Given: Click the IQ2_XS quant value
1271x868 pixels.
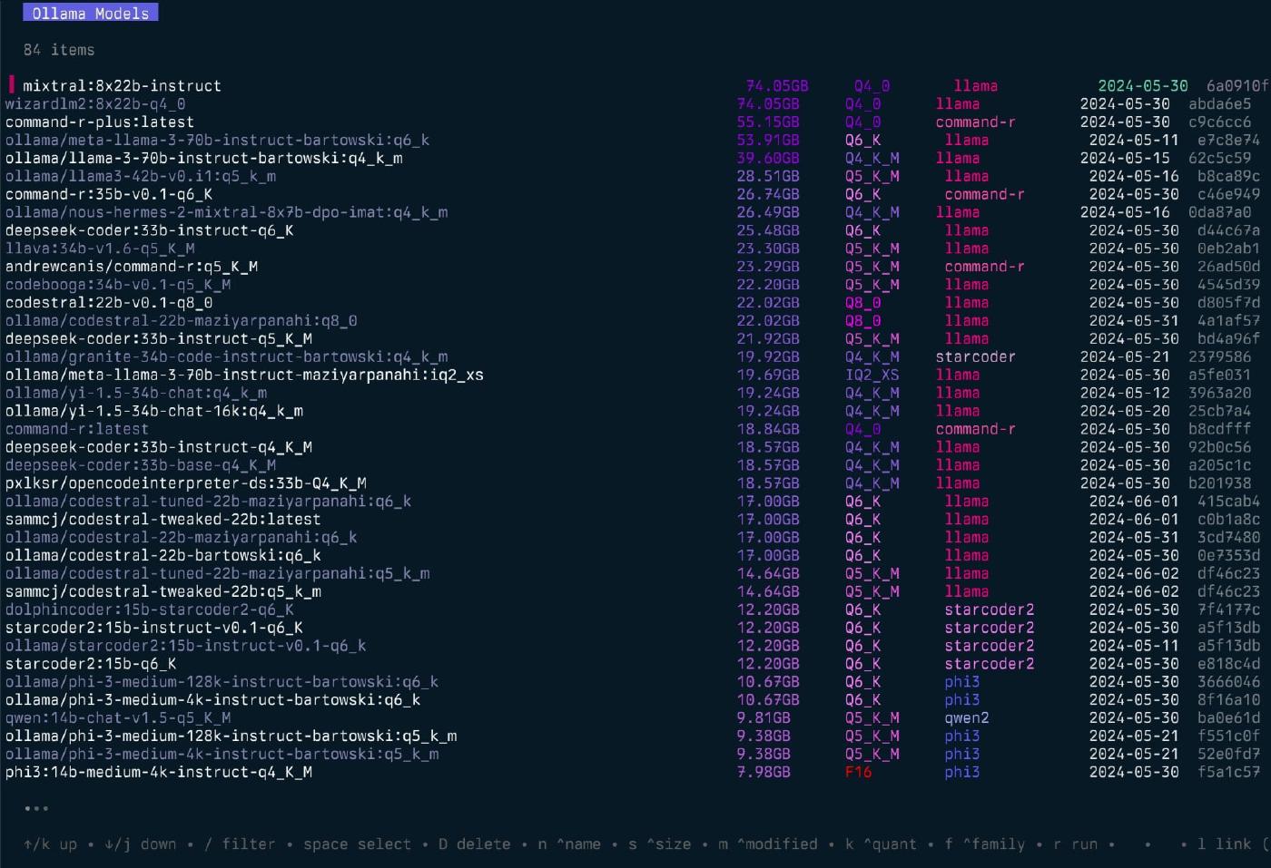Looking at the screenshot, I should pyautogui.click(x=872, y=375).
